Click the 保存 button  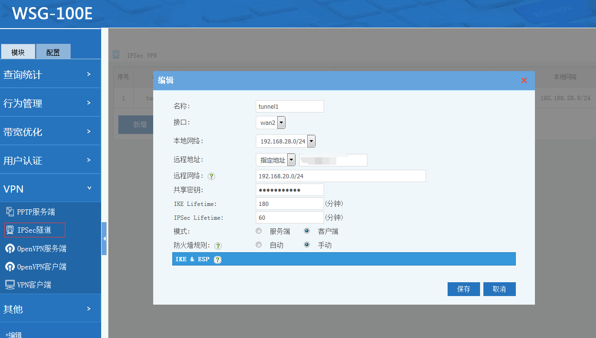click(463, 289)
